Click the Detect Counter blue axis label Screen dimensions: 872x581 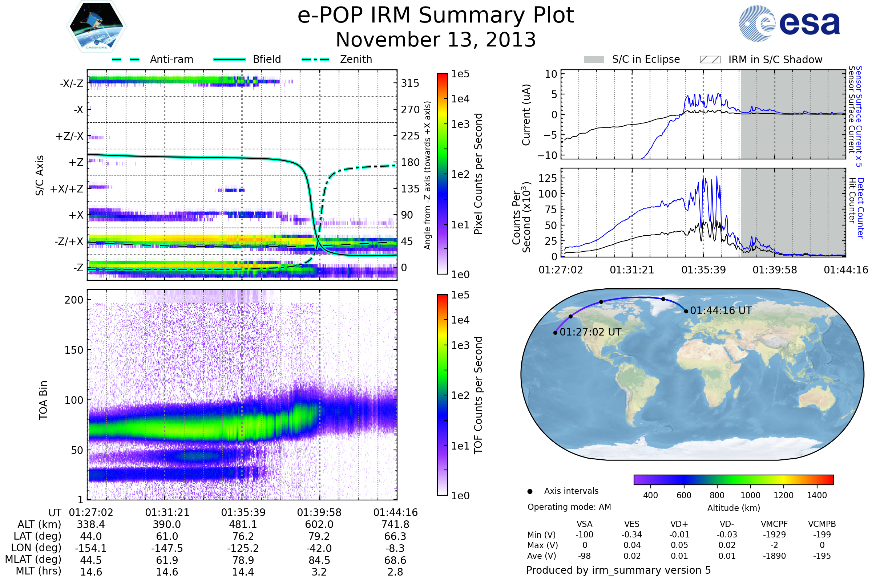point(860,207)
